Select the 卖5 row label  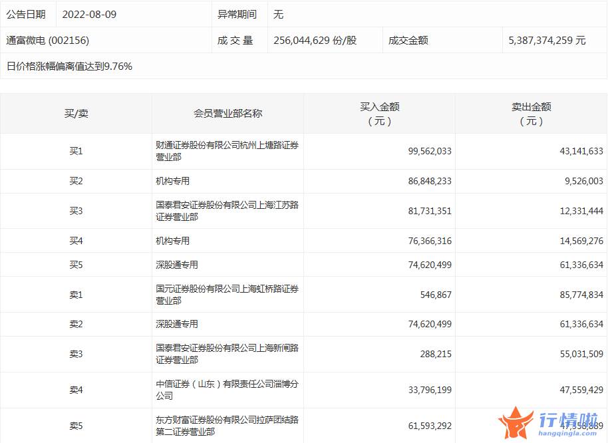[x=76, y=426]
